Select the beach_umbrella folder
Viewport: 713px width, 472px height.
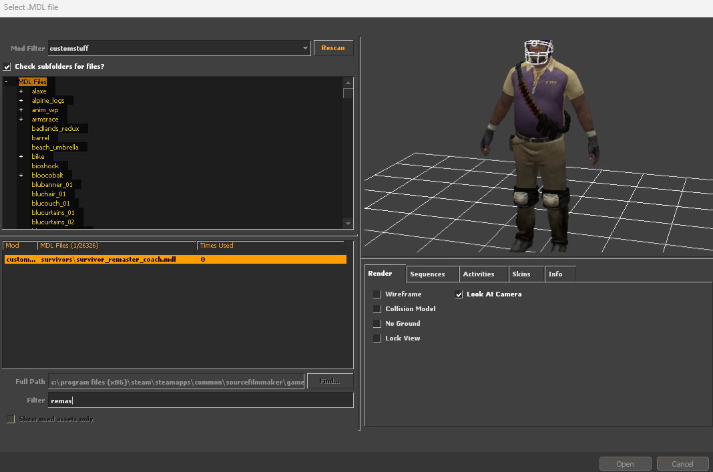coord(55,148)
